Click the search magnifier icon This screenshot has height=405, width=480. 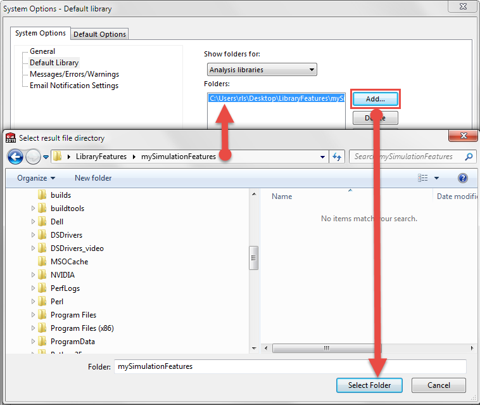coord(469,157)
